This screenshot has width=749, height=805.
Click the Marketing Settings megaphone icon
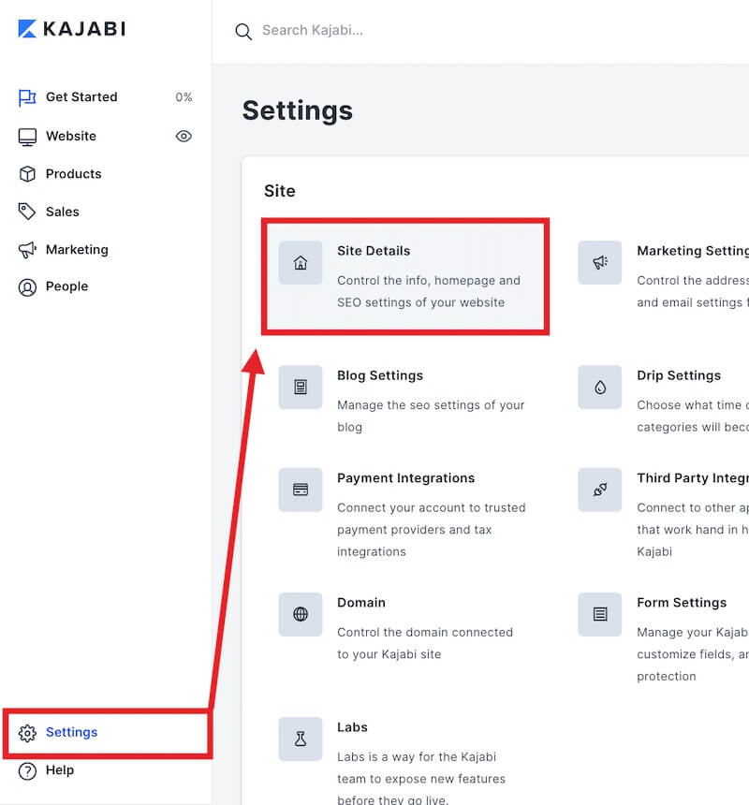599,262
